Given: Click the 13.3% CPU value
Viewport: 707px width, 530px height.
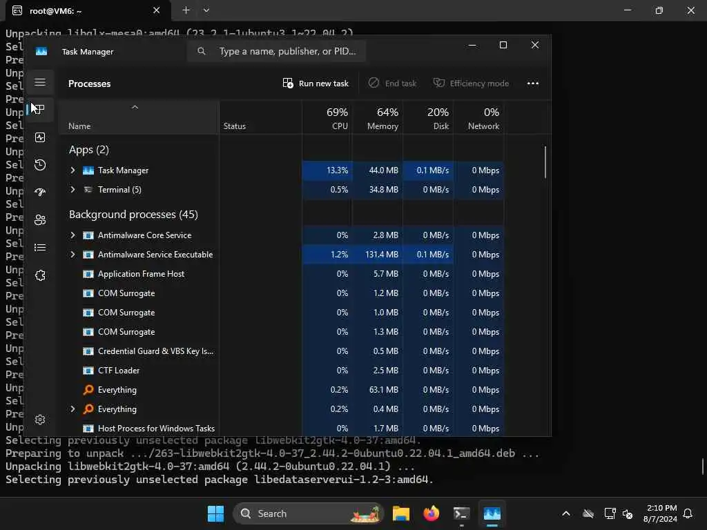Looking at the screenshot, I should click(x=337, y=170).
